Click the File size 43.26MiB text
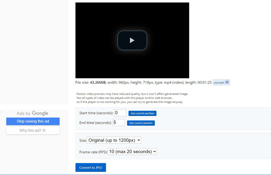The height and width of the screenshot is (175, 271). pyautogui.click(x=90, y=82)
